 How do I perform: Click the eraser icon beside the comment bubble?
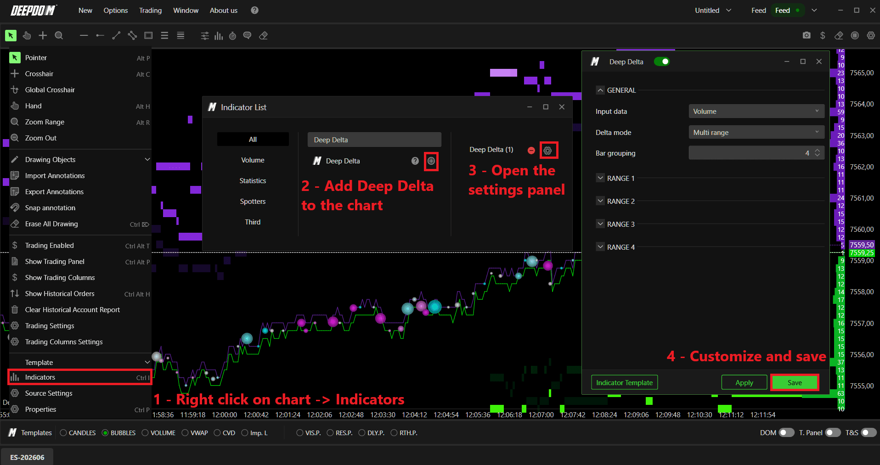coord(263,35)
